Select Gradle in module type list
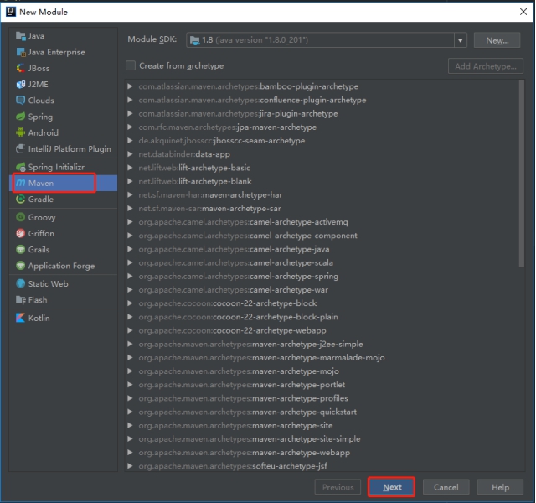Viewport: 536px width, 503px height. [x=64, y=200]
